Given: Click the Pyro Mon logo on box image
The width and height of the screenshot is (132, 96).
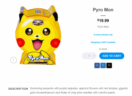Looking at the screenshot, I should click(x=38, y=58).
